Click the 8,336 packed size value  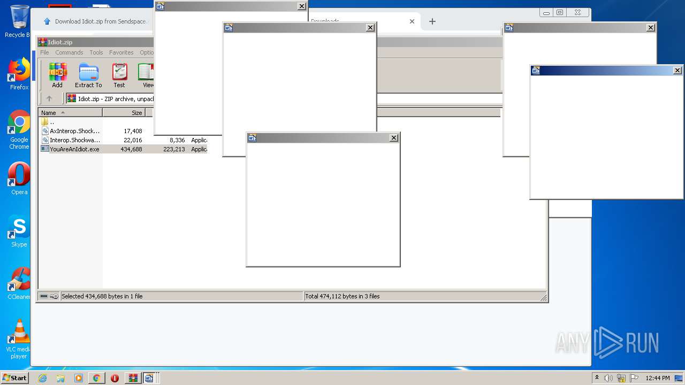click(177, 140)
